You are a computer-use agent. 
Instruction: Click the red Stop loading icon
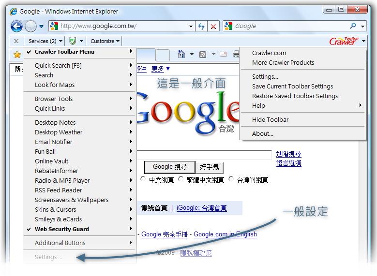(x=213, y=26)
